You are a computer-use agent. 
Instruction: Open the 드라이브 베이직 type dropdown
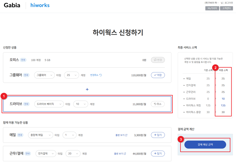coord(49,104)
